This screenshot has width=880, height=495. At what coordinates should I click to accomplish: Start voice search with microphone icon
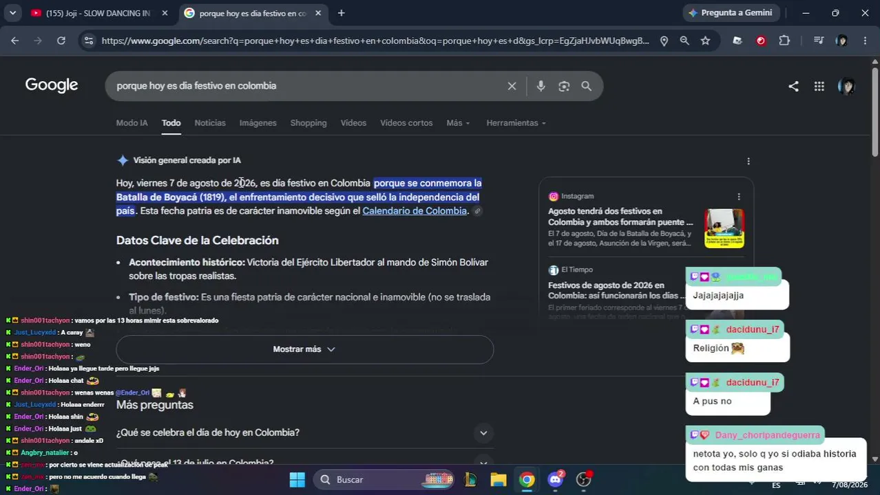coord(541,86)
